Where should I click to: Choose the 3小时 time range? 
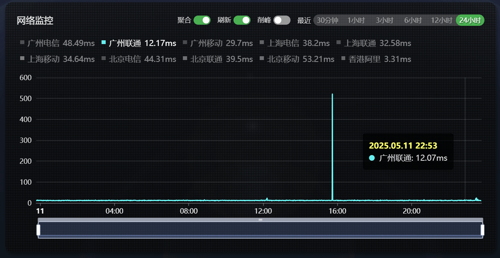pos(384,21)
